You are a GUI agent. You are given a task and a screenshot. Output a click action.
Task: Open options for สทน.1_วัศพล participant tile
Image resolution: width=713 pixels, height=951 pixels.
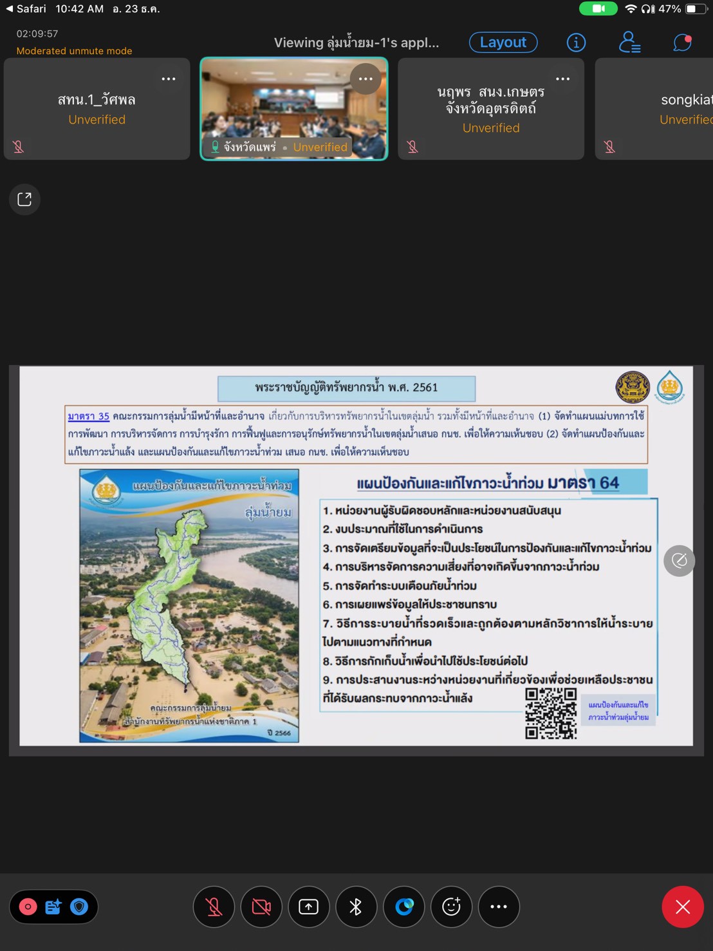pyautogui.click(x=169, y=79)
